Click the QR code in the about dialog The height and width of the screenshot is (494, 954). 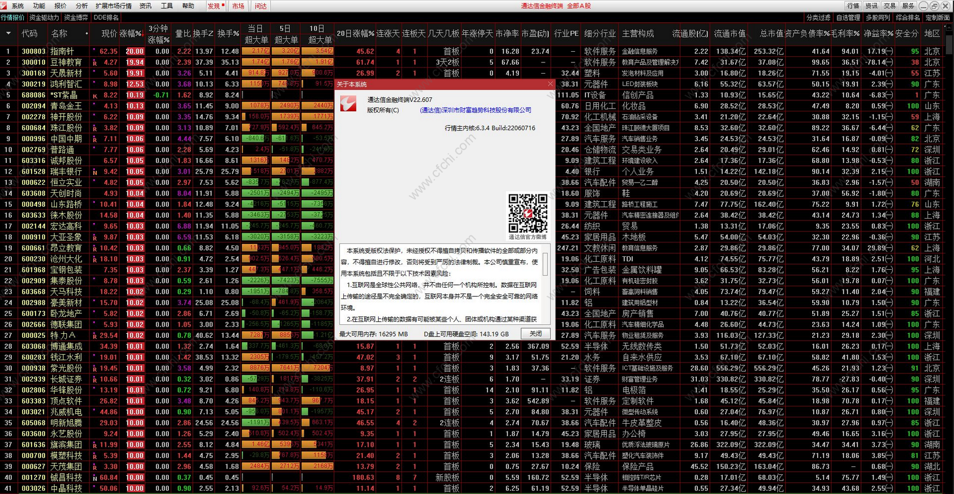tap(528, 213)
